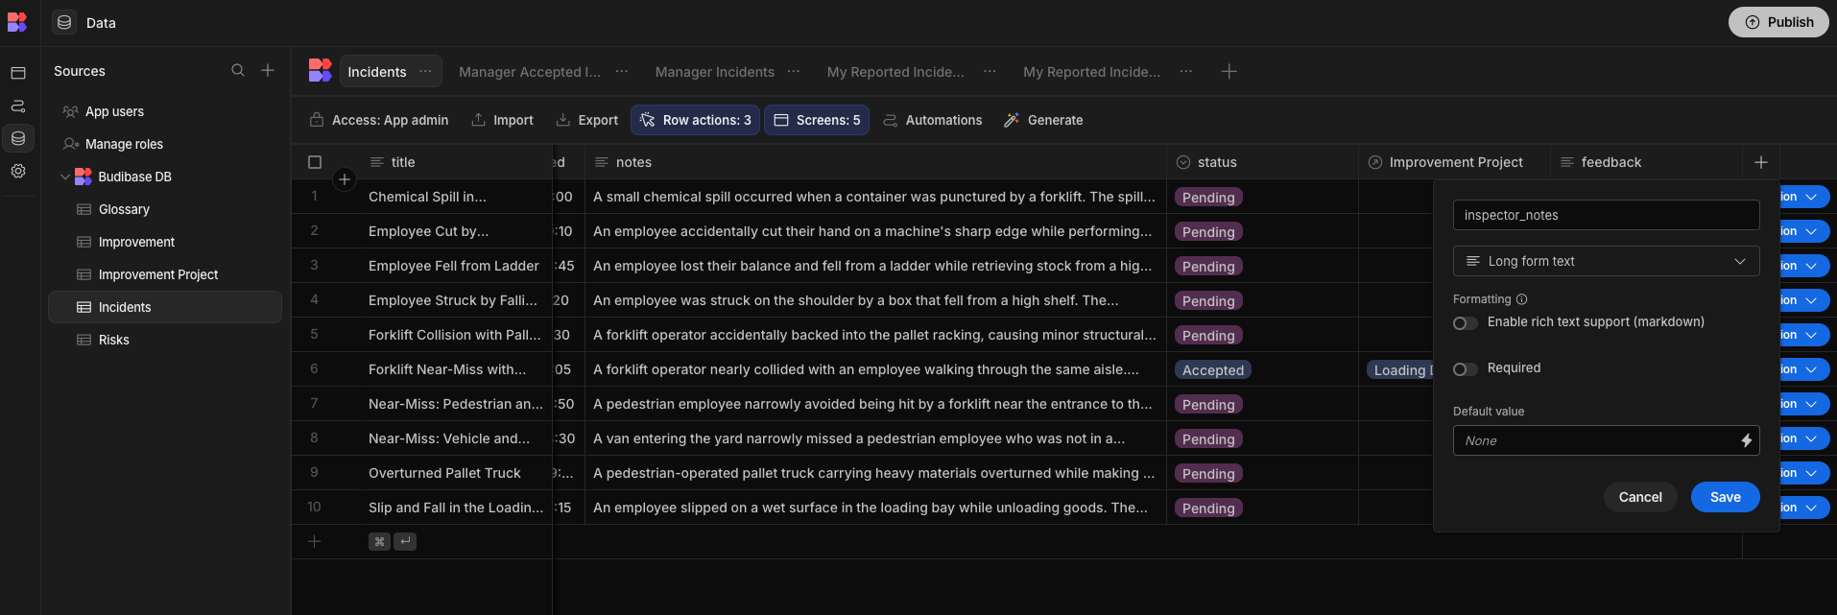Enable rich text support toggle
This screenshot has height=615, width=1837.
(1465, 323)
